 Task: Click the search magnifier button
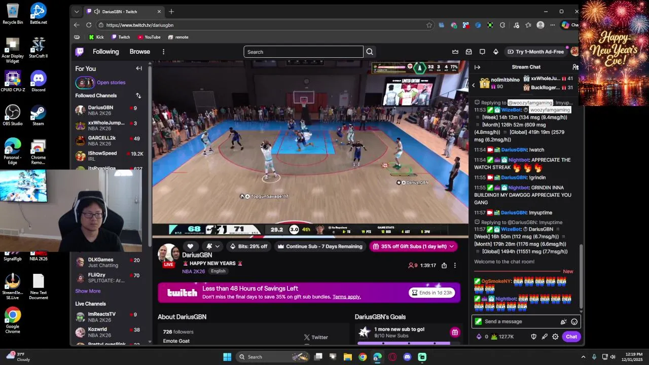tap(370, 52)
